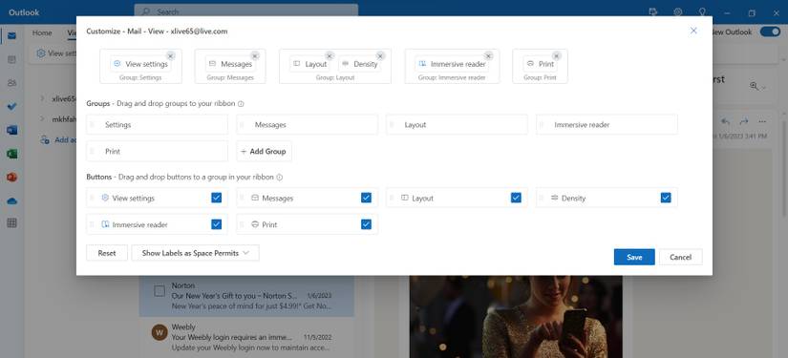The image size is (788, 358).
Task: Reset the ribbon customization
Action: pos(107,253)
